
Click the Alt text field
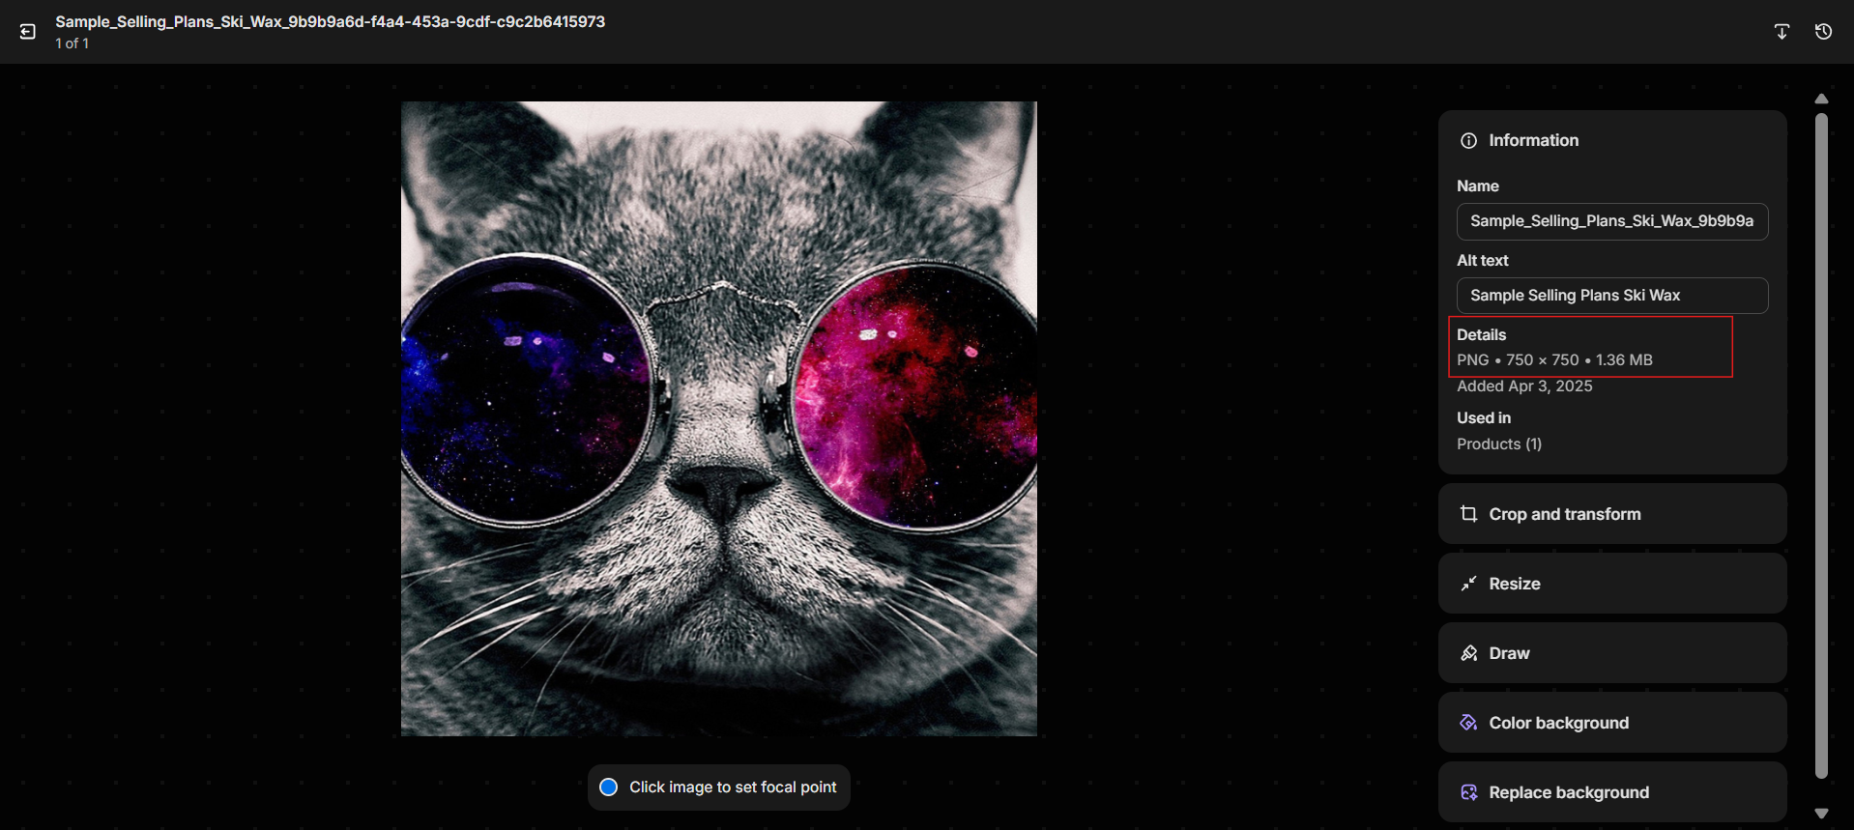(x=1611, y=296)
